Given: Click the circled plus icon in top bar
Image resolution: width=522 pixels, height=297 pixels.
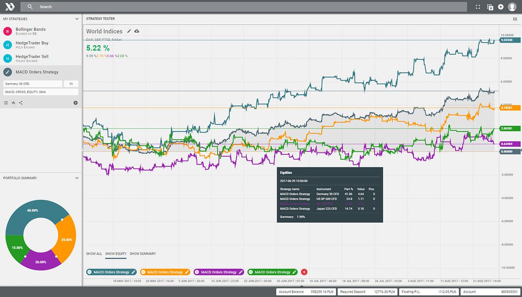Looking at the screenshot, I should pyautogui.click(x=501, y=7).
